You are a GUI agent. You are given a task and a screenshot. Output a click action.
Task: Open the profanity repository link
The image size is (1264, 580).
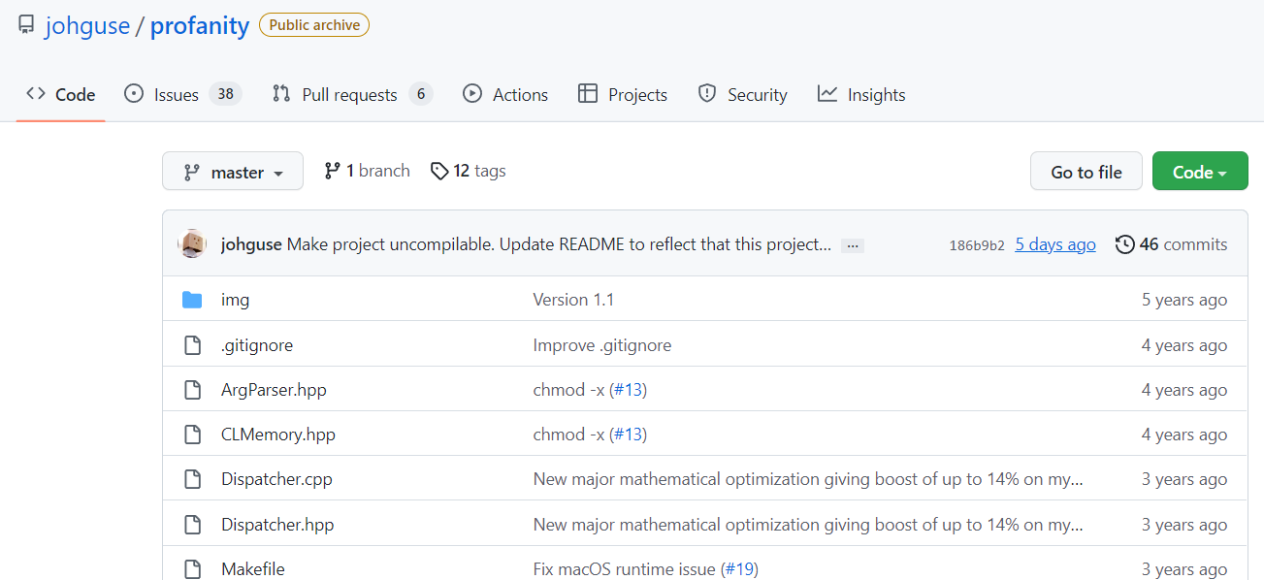pyautogui.click(x=199, y=26)
